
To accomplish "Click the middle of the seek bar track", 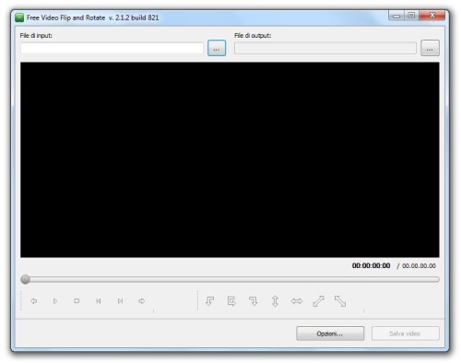I will [x=230, y=279].
